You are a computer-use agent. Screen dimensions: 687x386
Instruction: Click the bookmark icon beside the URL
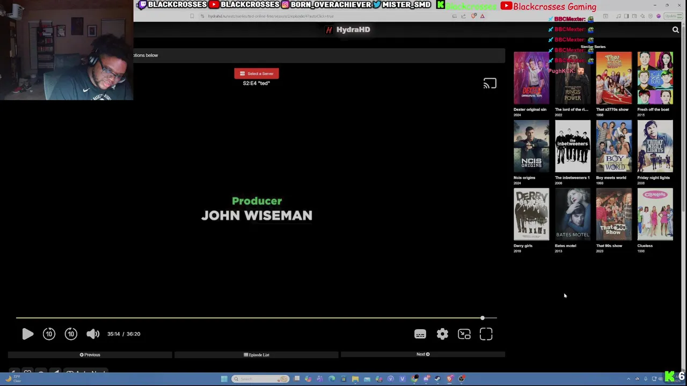[x=192, y=16]
